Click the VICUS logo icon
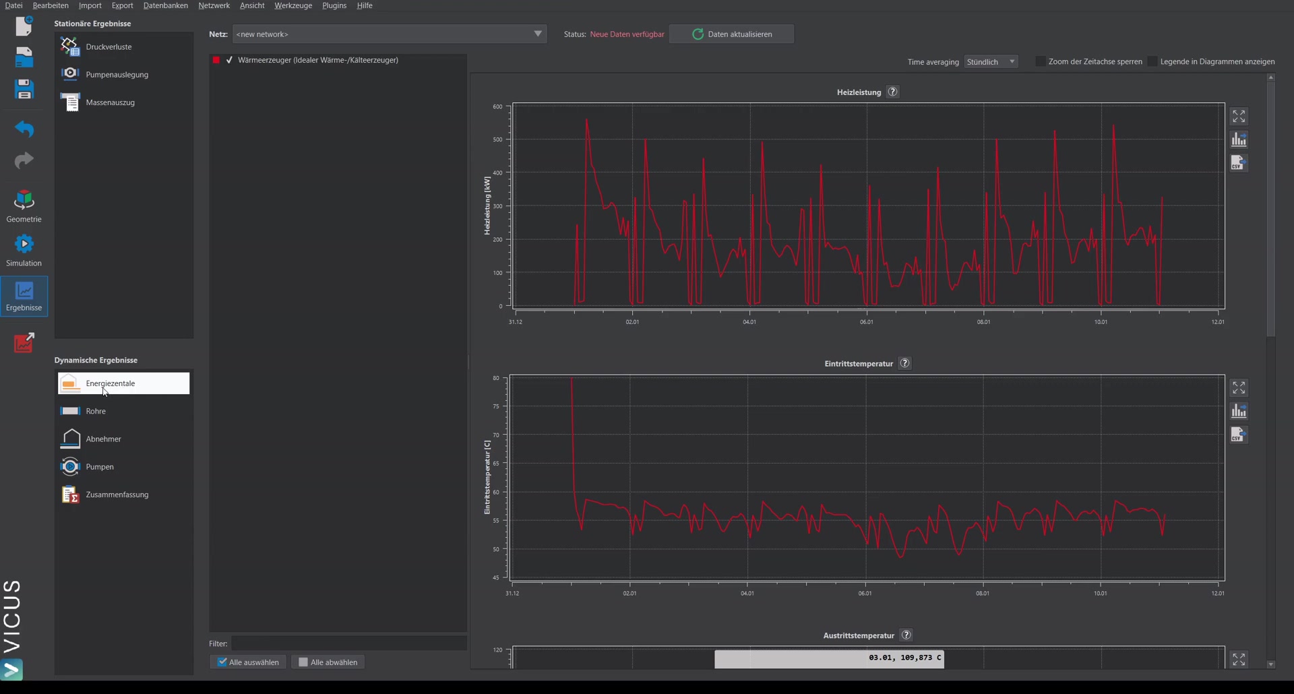1294x694 pixels. click(x=11, y=670)
